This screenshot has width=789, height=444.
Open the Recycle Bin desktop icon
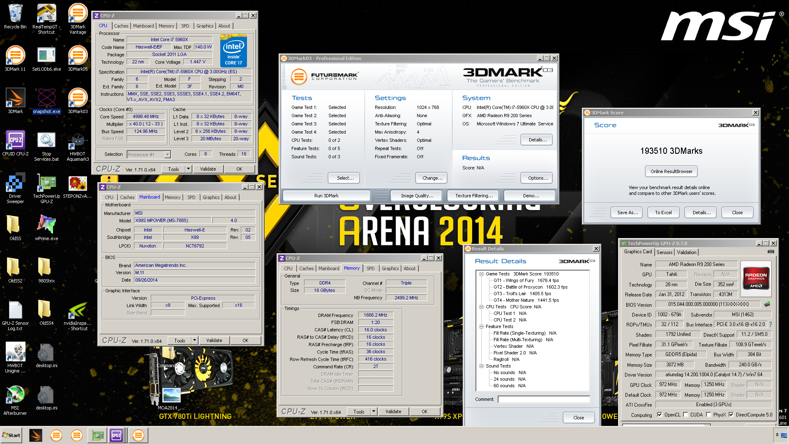[x=15, y=16]
